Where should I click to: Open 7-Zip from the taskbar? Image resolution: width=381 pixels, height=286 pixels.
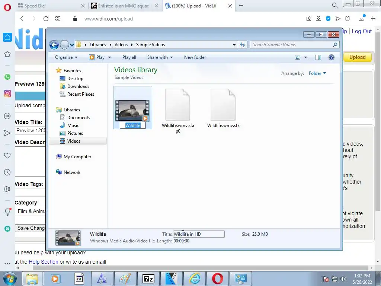pos(148,279)
